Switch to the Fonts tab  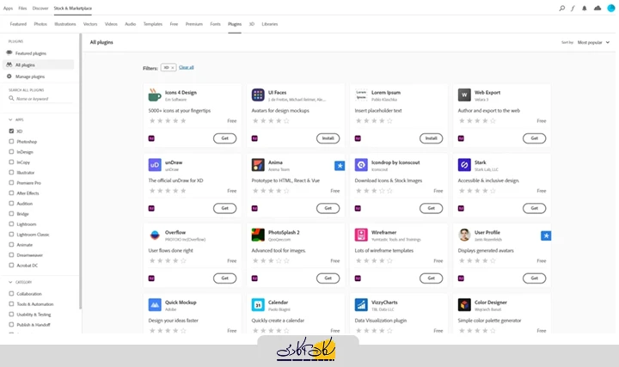point(215,24)
